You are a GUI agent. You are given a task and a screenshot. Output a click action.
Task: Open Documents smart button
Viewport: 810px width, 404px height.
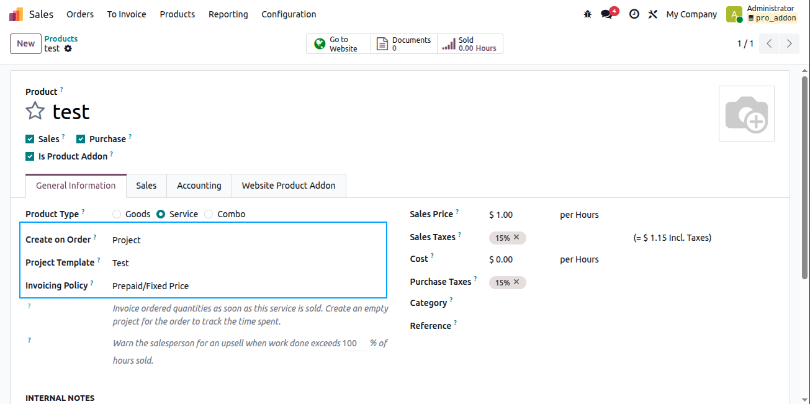click(404, 44)
